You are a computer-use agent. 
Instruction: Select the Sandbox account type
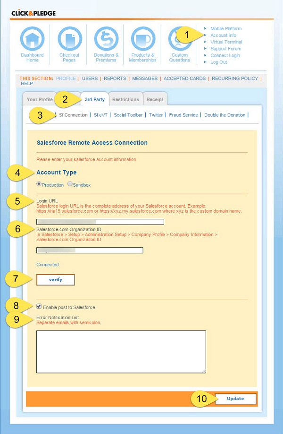(70, 184)
